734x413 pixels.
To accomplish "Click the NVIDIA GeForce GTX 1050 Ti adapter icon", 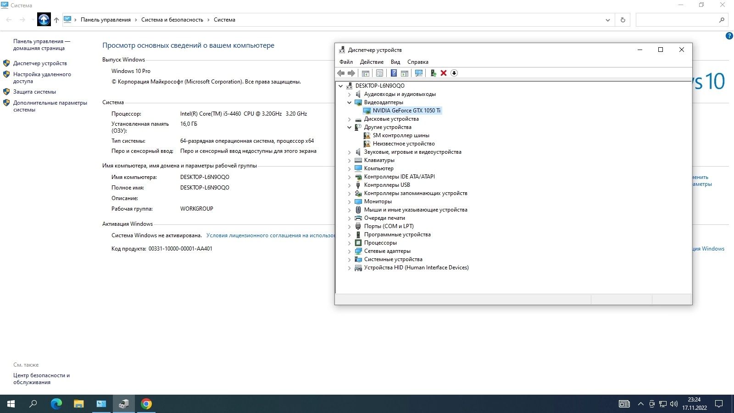I will click(367, 111).
